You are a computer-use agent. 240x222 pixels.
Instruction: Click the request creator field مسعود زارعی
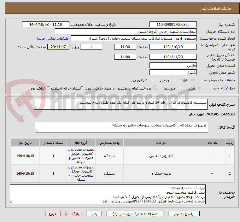pos(134,38)
